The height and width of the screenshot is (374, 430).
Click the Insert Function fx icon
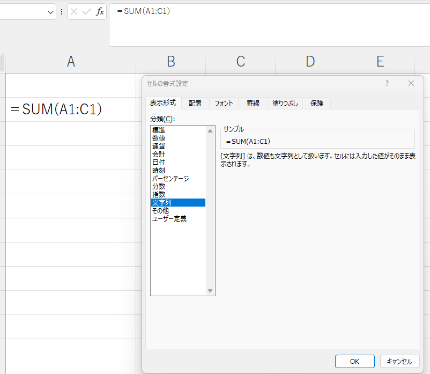pyautogui.click(x=100, y=11)
